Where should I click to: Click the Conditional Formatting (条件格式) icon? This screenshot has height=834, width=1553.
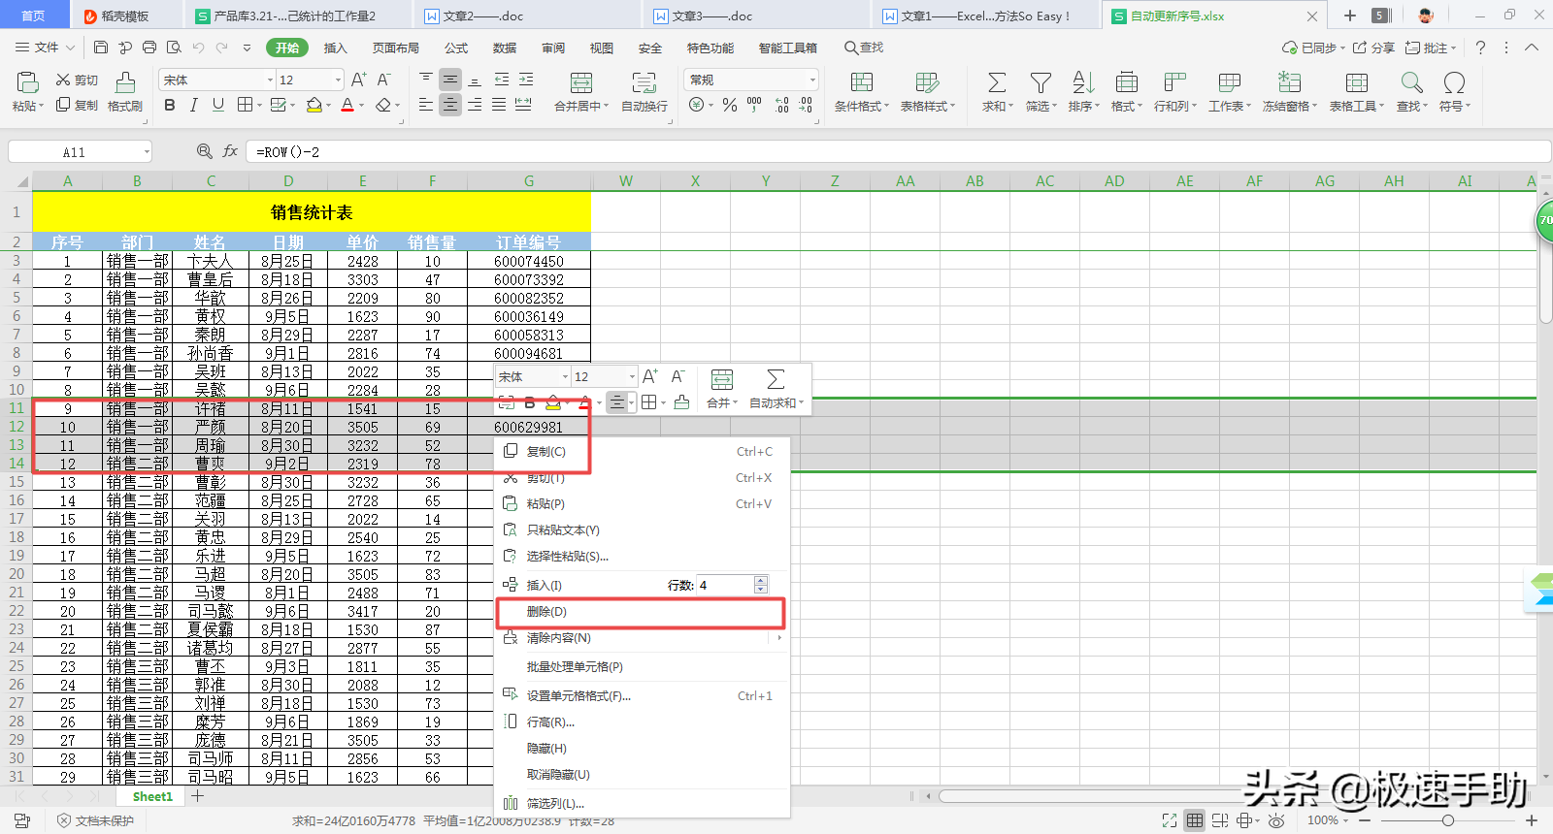pos(861,82)
